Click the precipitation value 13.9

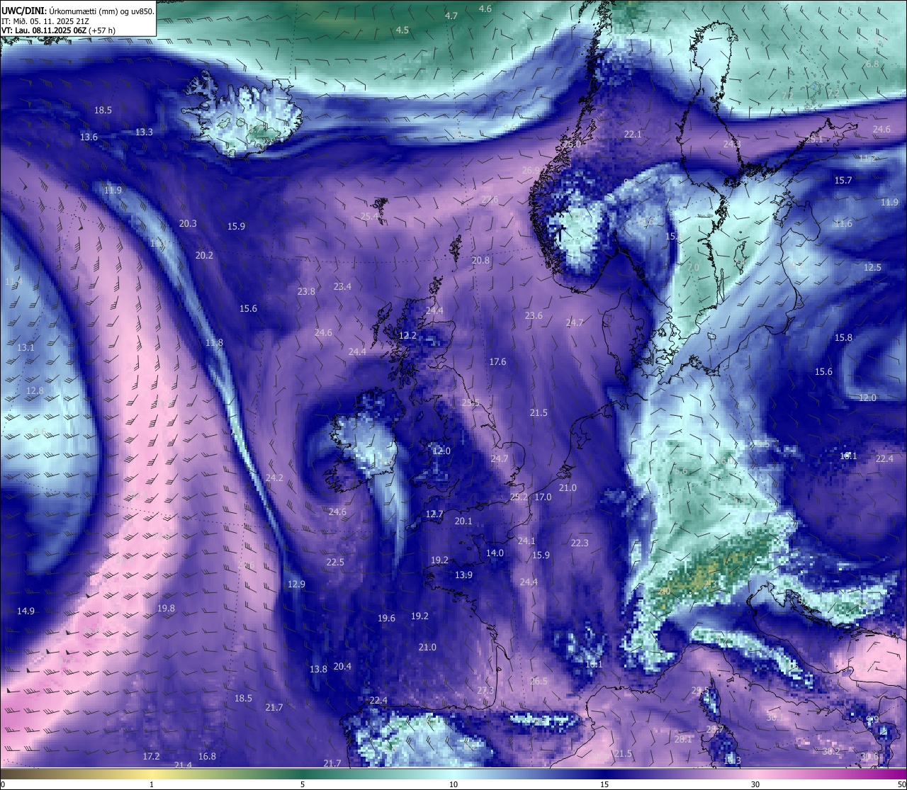(x=463, y=575)
